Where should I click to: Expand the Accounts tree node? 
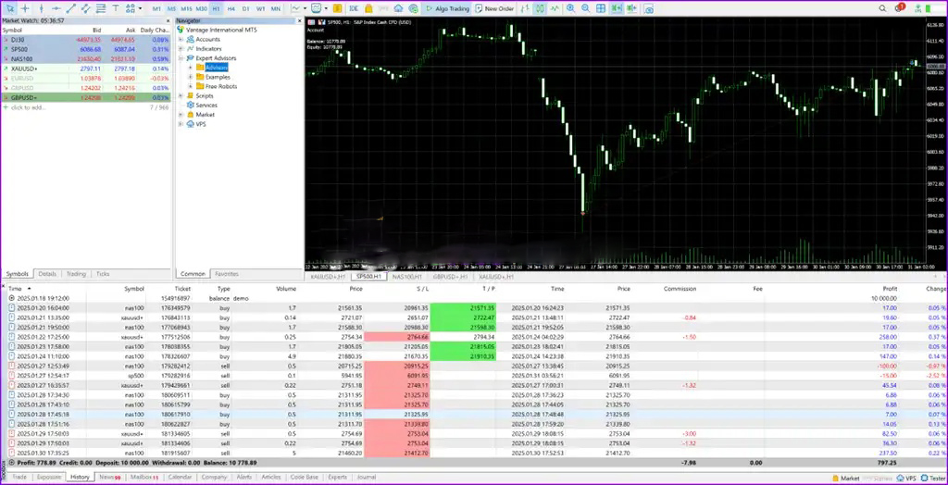pos(181,39)
